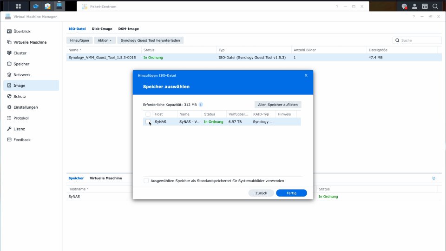Select the Virtuelle Maschine tab in the bottom panel
The width and height of the screenshot is (446, 251).
coord(105,178)
